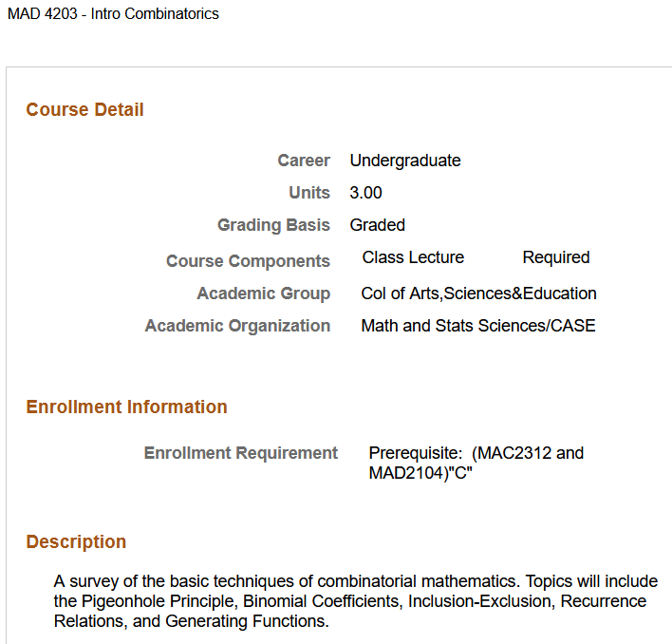Click the Career field label

(x=304, y=161)
